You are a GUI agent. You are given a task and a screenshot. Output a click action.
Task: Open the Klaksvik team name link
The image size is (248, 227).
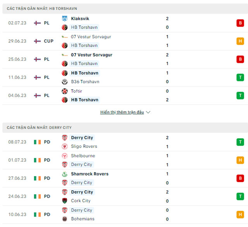point(80,19)
